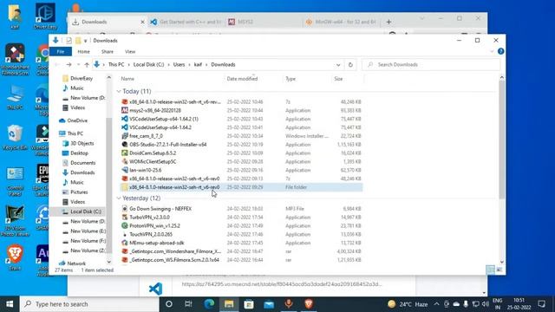Expand the ribbon chevron near Help
555x312 pixels.
tap(492, 52)
